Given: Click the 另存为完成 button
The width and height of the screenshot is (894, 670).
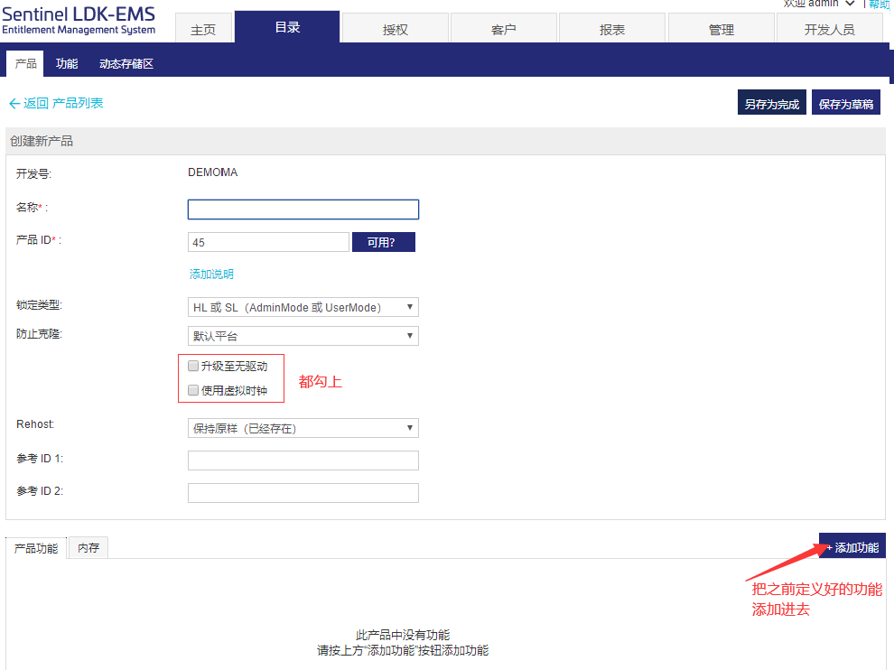Looking at the screenshot, I should coord(772,104).
